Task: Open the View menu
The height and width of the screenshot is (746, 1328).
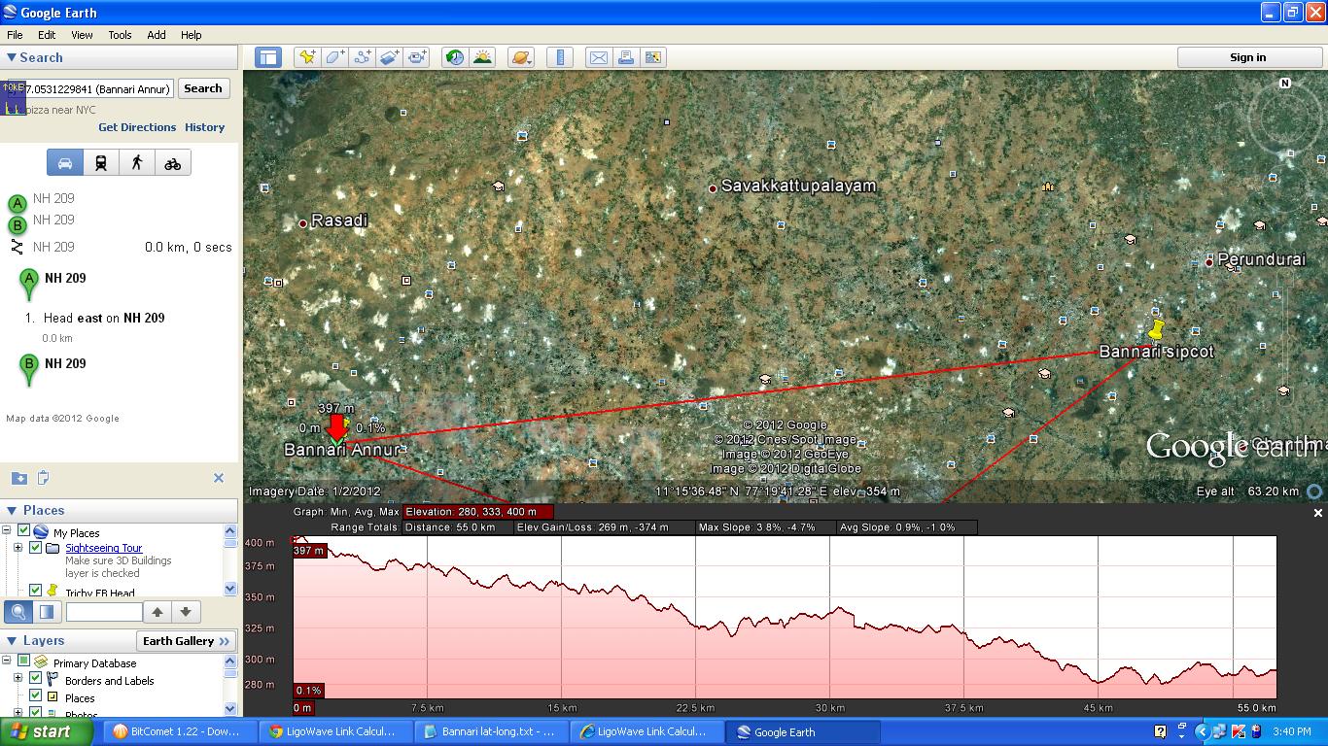Action: (x=82, y=35)
